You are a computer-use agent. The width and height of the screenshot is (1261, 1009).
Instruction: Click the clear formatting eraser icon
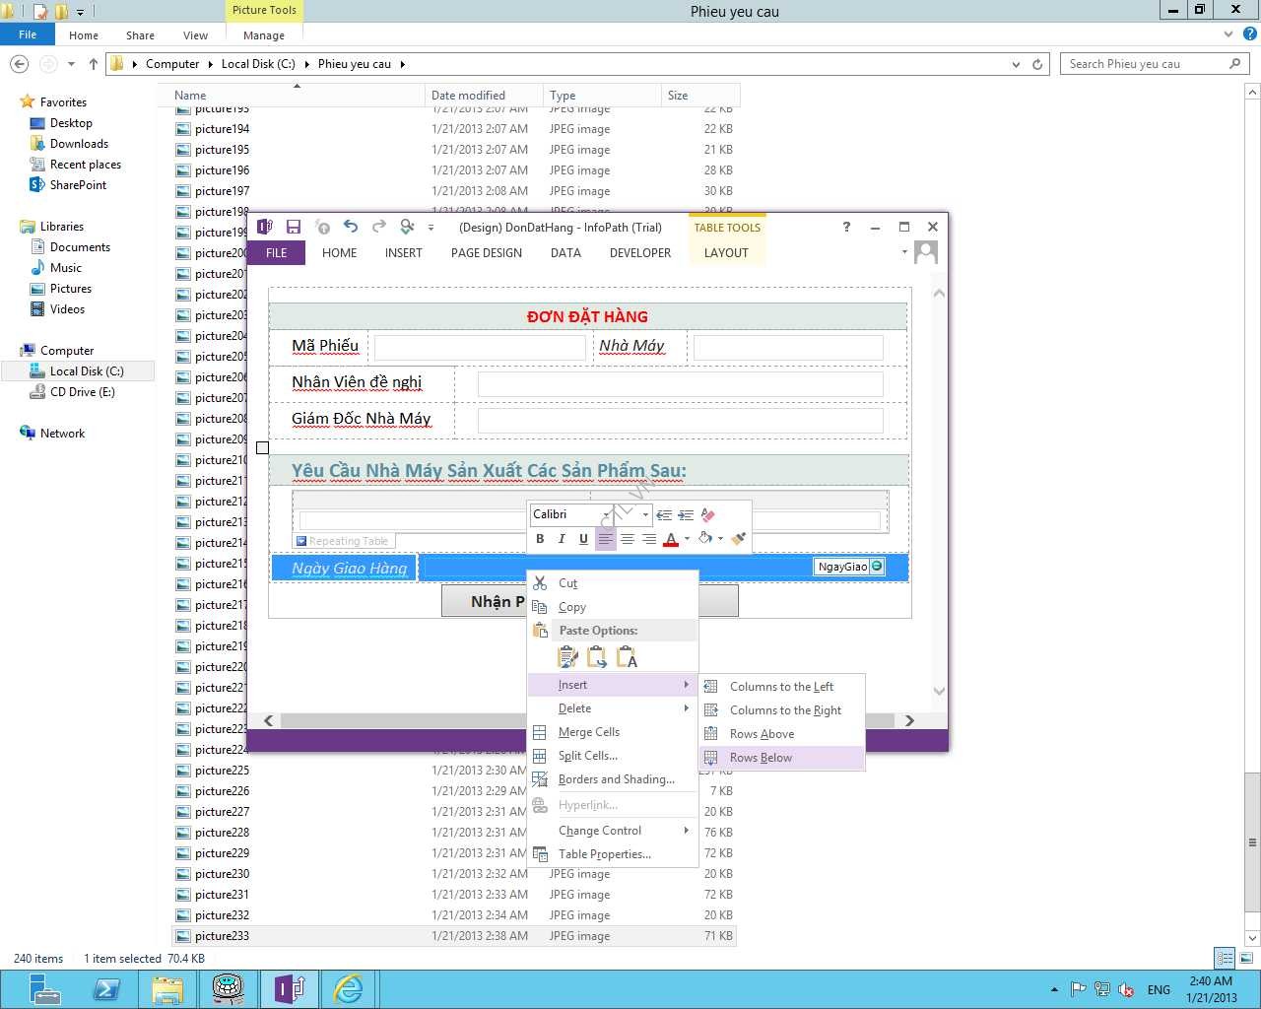(707, 514)
